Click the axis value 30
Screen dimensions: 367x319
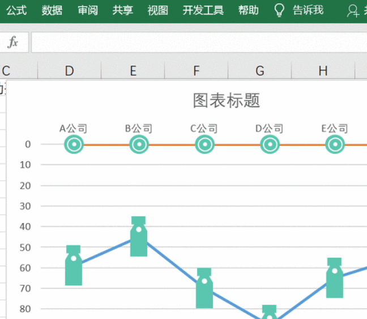25,206
